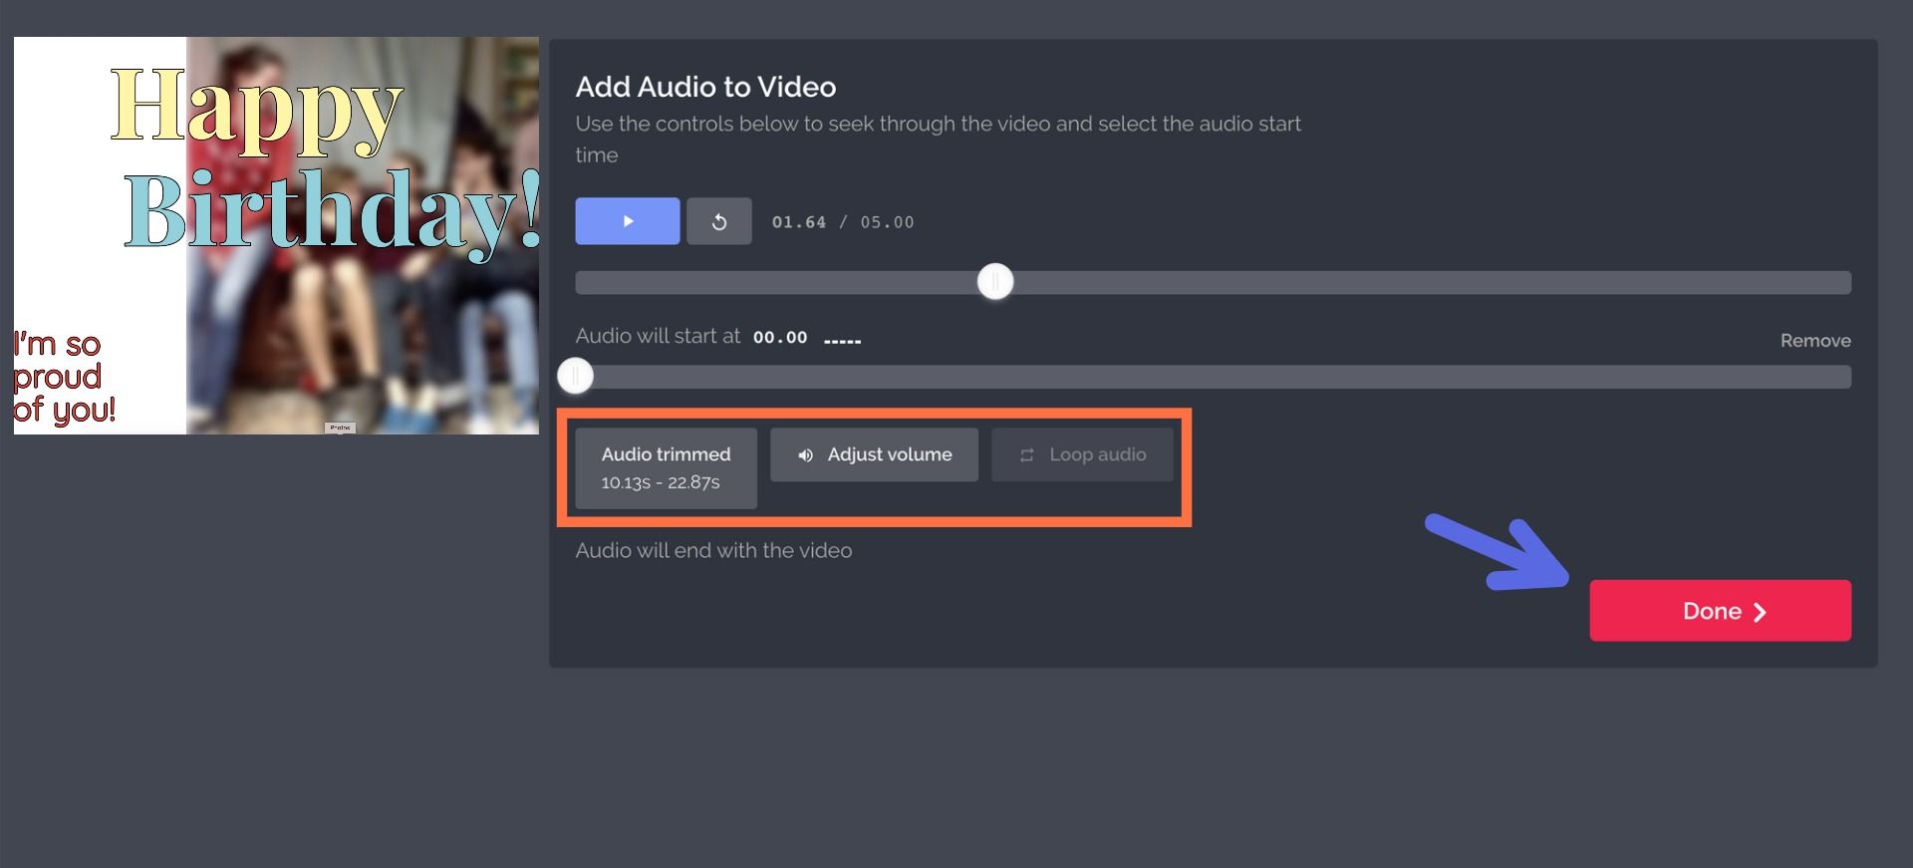Click the video seek slider handle
1913x868 pixels.
[x=994, y=282]
